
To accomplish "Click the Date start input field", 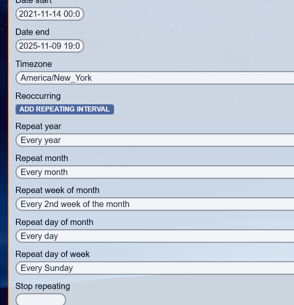I will coord(50,14).
